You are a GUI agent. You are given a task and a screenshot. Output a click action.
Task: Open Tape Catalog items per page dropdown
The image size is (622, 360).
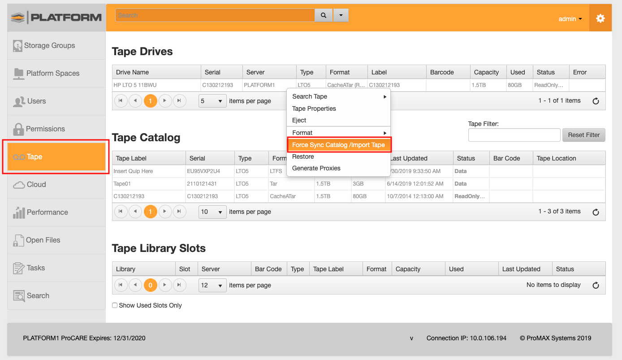(212, 212)
